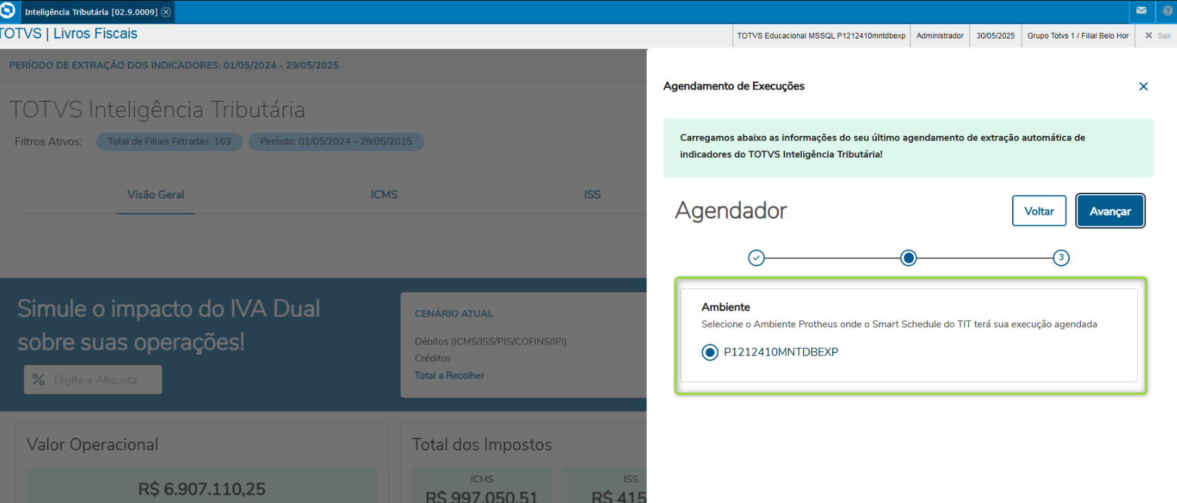Close the Agendamento de Execuções panel

click(1143, 86)
